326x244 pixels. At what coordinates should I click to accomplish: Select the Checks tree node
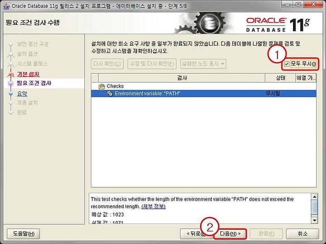pos(115,86)
